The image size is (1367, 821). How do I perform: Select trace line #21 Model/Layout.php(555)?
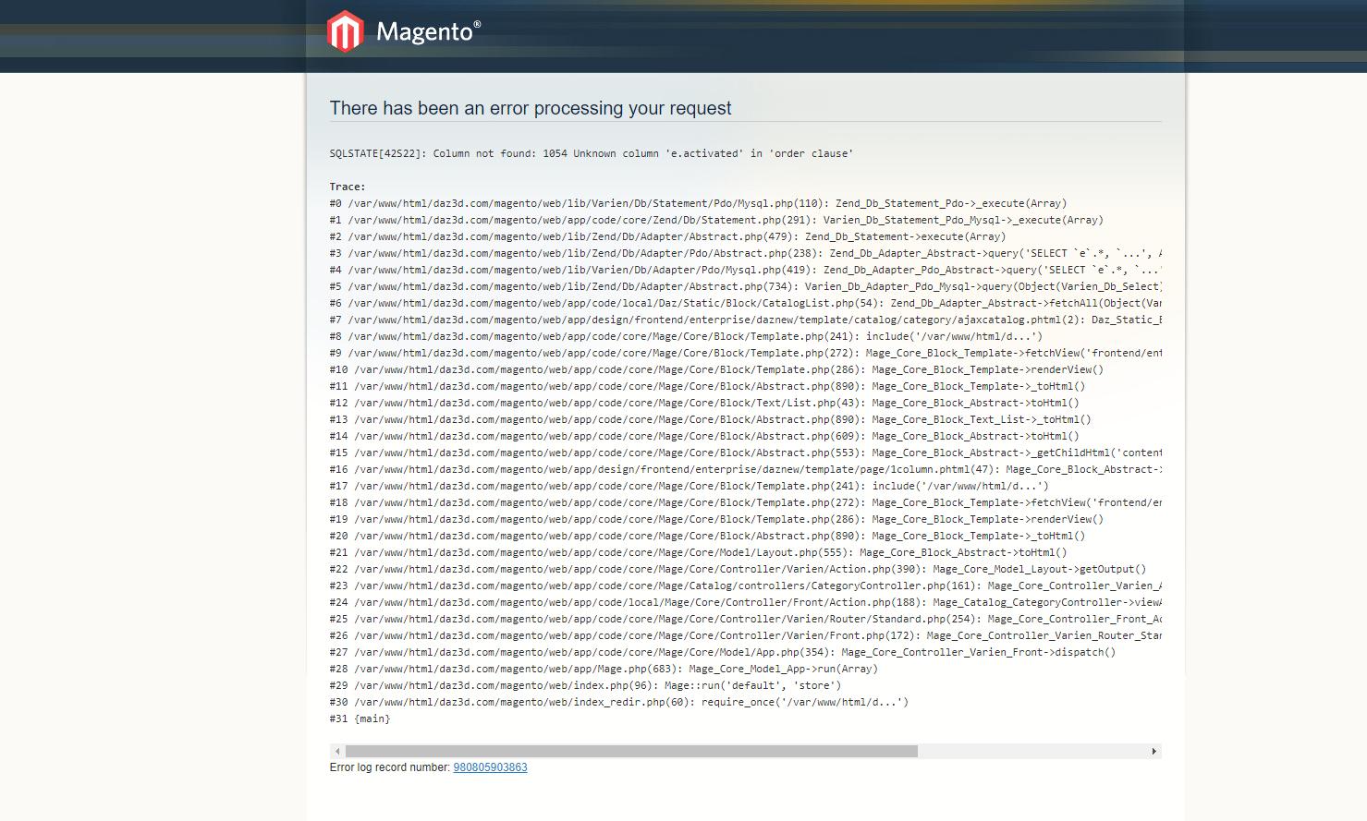pyautogui.click(x=698, y=552)
